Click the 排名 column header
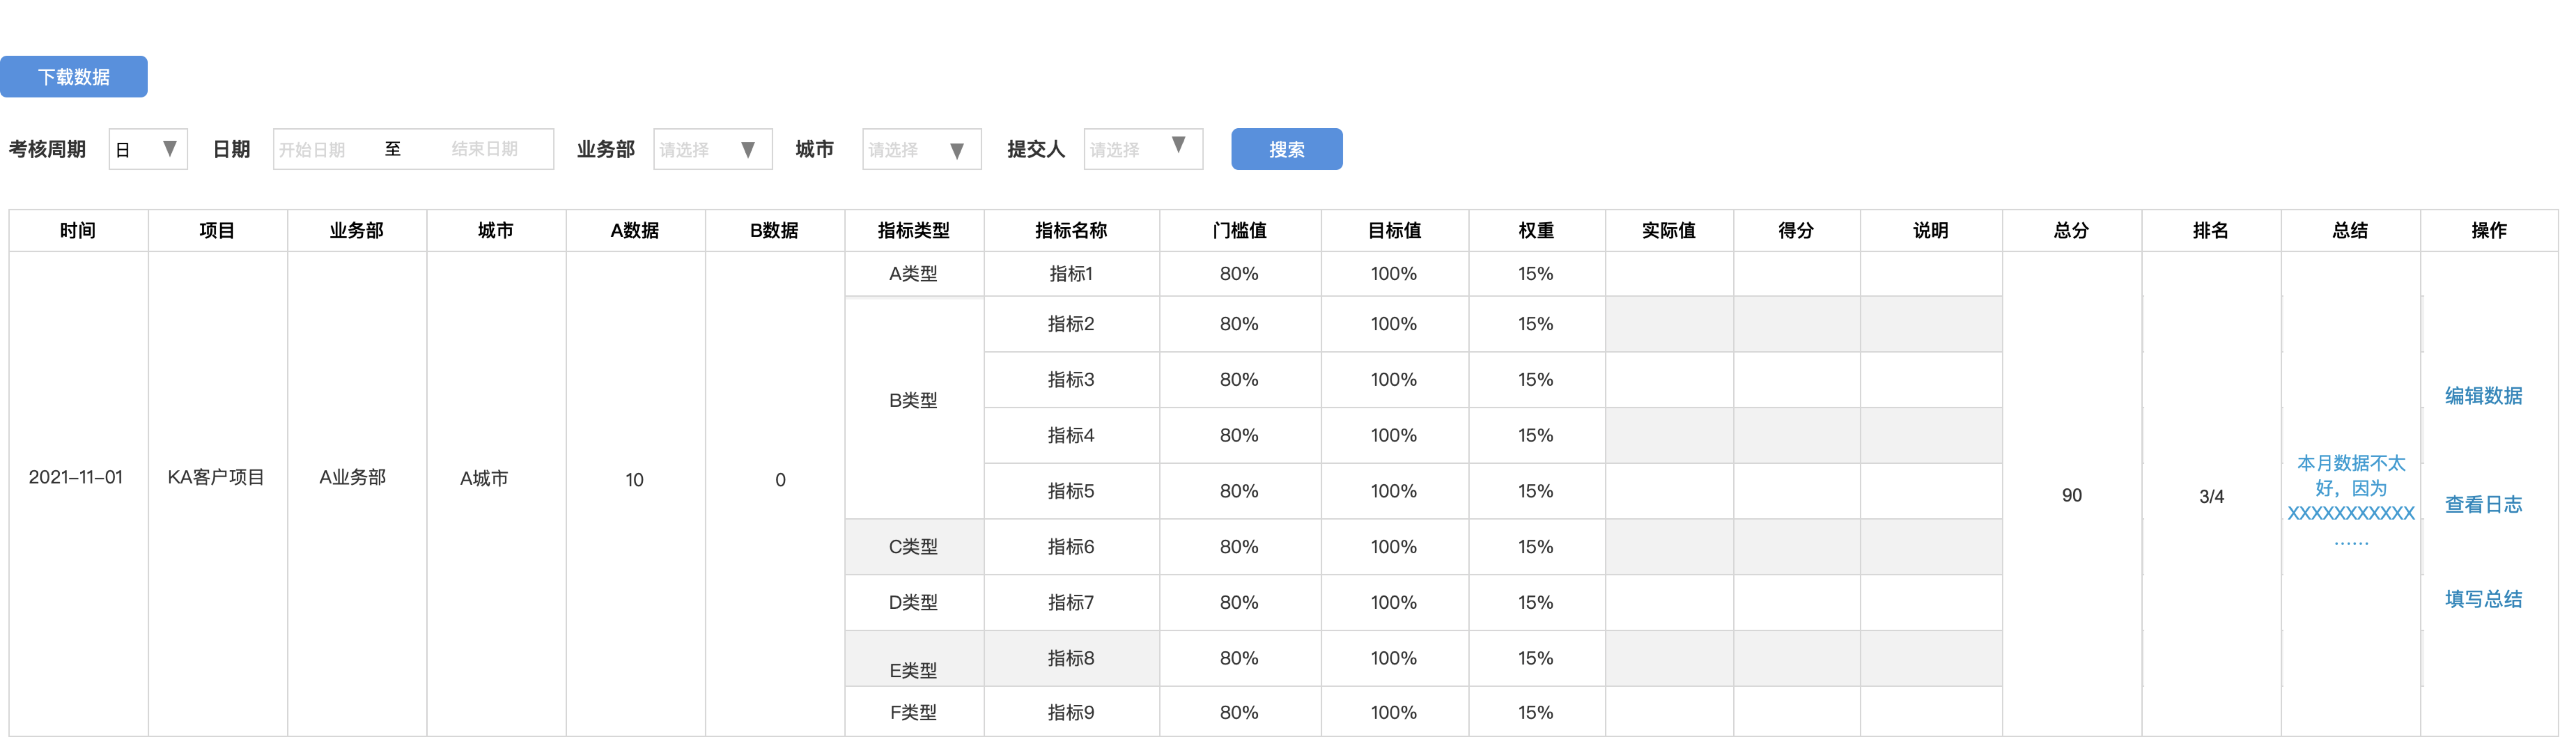2576x737 pixels. point(2210,231)
